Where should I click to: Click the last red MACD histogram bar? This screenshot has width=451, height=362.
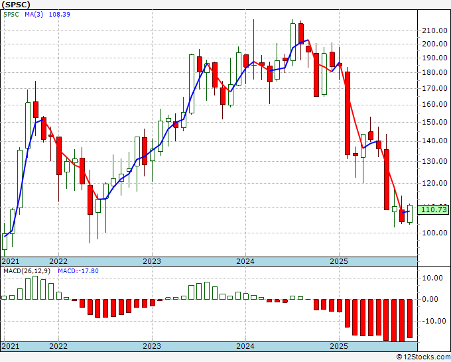tap(410, 319)
